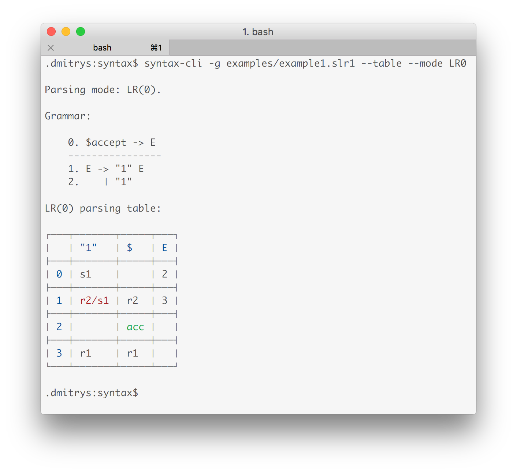Click the 'Parsing mode: LR(0).' line
The image size is (517, 473).
coord(103,90)
